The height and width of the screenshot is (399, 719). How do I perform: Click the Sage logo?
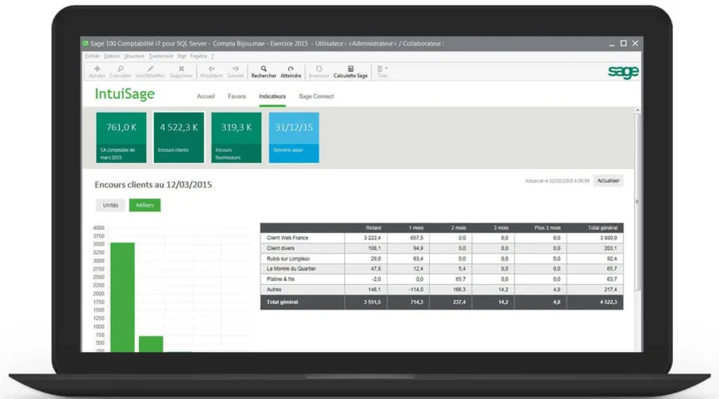[x=623, y=72]
